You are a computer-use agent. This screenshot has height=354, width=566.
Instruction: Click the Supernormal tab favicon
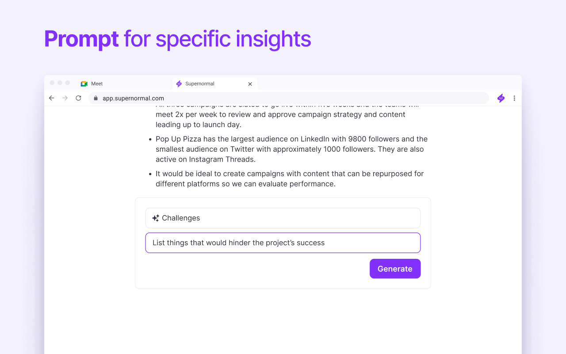point(179,84)
